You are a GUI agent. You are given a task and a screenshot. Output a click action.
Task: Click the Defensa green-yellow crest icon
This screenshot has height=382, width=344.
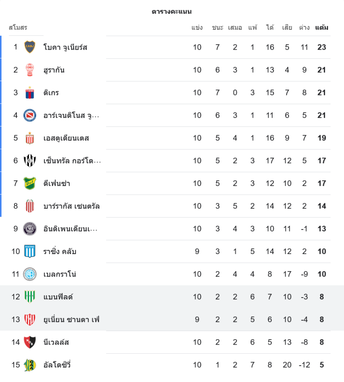(x=30, y=183)
